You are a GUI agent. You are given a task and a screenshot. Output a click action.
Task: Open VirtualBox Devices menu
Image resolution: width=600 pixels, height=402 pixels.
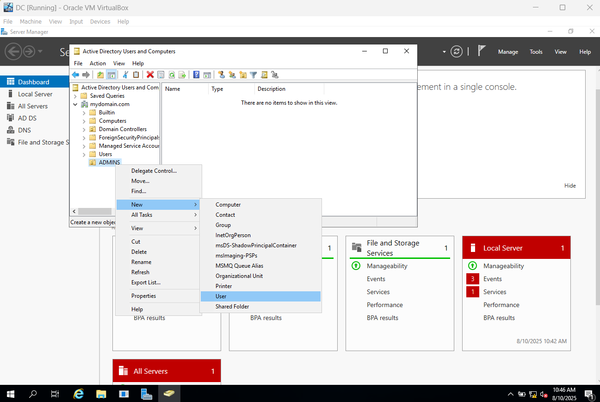coord(100,21)
